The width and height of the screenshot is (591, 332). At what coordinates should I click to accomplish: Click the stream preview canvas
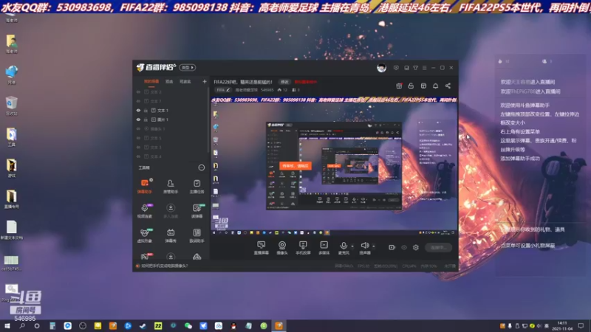pyautogui.click(x=334, y=166)
